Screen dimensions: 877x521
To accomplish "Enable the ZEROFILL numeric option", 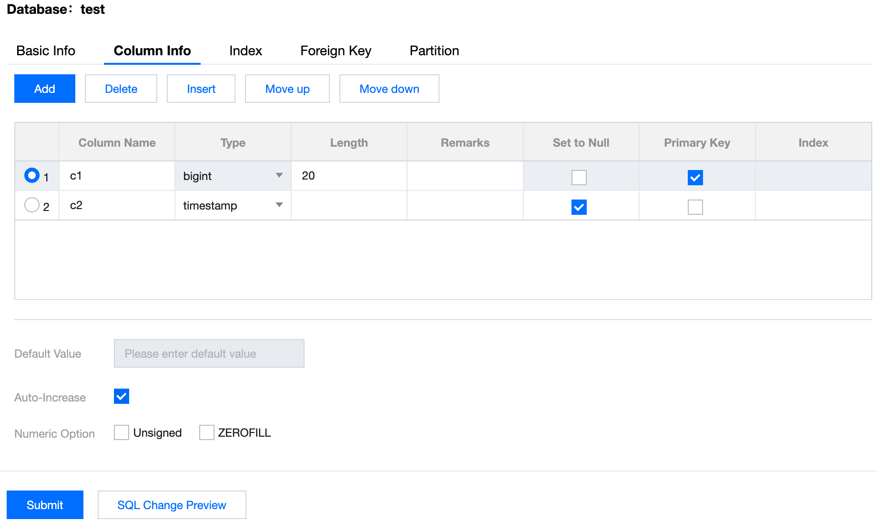I will [x=206, y=432].
